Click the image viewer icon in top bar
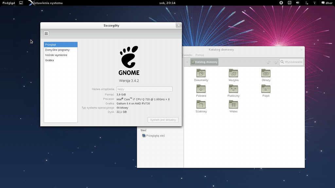The image size is (335, 188). (x=21, y=3)
